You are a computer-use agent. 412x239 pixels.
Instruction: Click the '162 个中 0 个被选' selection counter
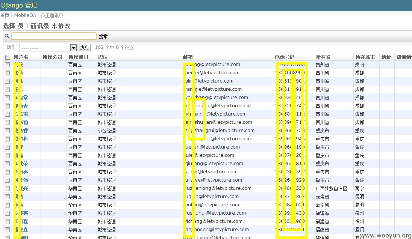pyautogui.click(x=114, y=48)
